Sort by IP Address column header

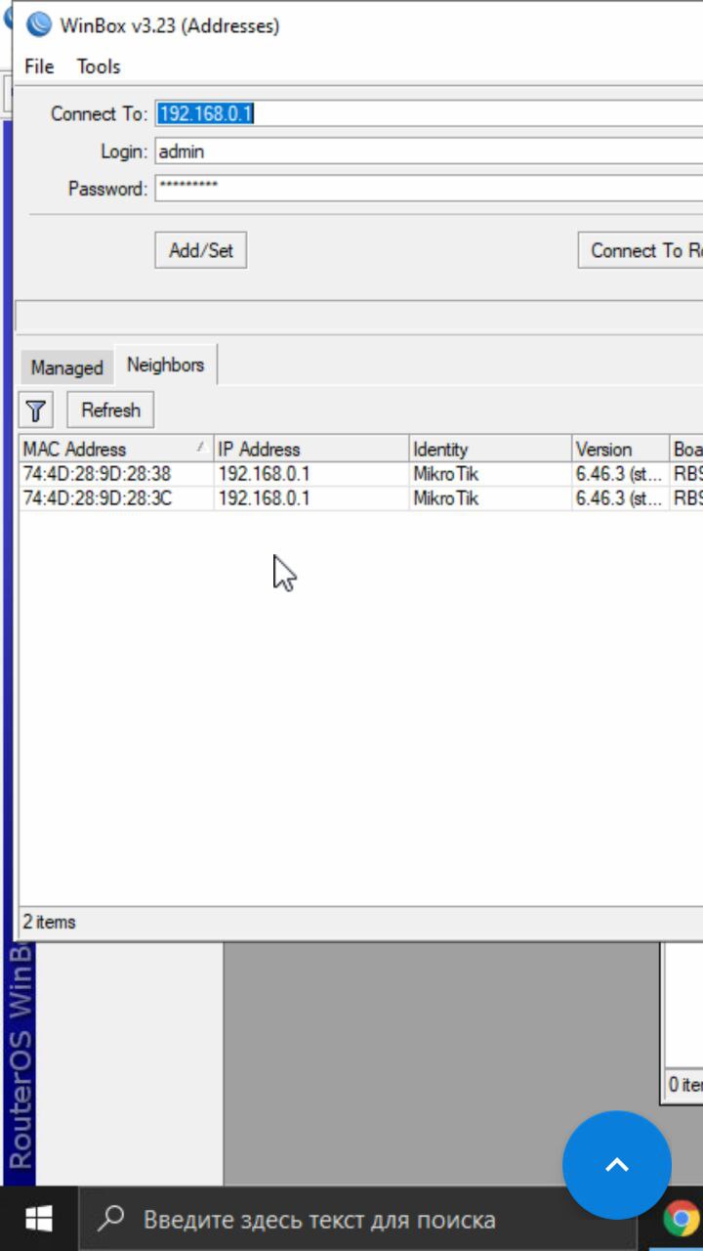[311, 450]
